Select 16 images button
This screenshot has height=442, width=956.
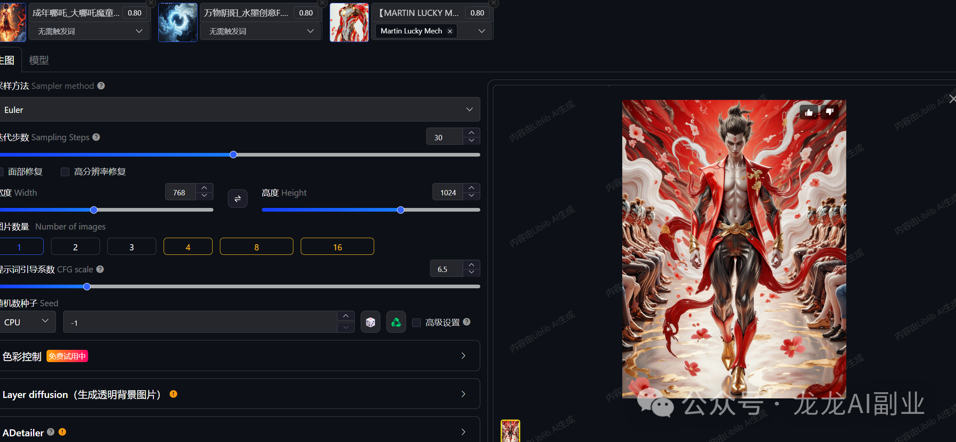point(337,247)
